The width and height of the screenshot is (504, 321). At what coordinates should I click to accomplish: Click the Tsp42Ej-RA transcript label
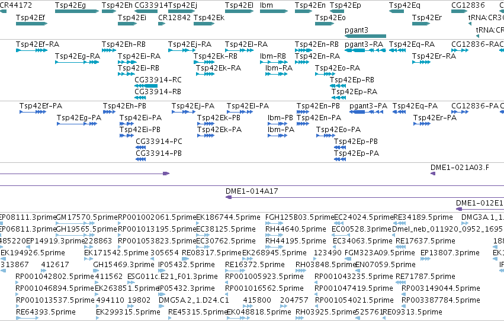point(190,44)
